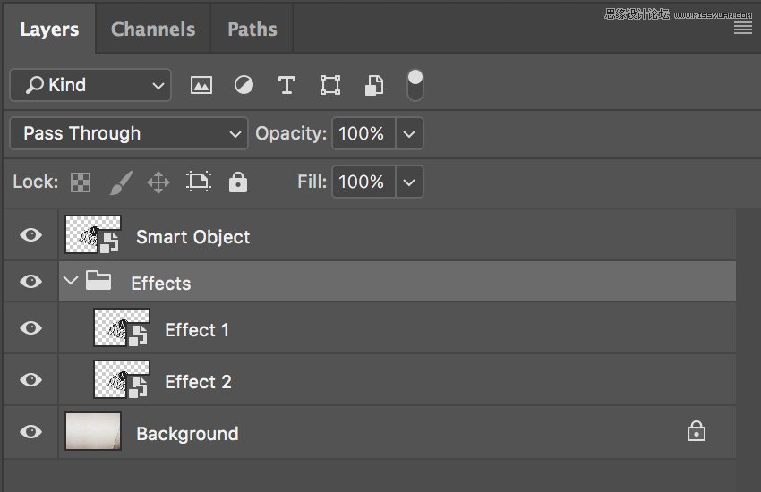Lock transparent pixels icon
Screen dimensions: 761x492
point(81,182)
